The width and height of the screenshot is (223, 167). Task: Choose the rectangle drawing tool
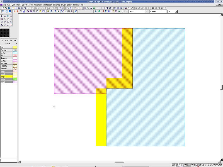click(2, 22)
